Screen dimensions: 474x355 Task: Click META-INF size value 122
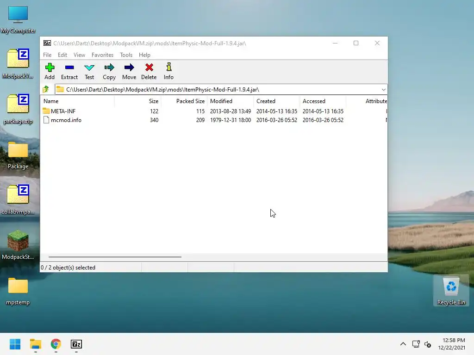154,111
